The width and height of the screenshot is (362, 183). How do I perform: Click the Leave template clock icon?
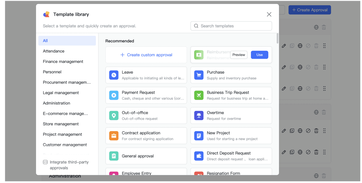tap(114, 75)
